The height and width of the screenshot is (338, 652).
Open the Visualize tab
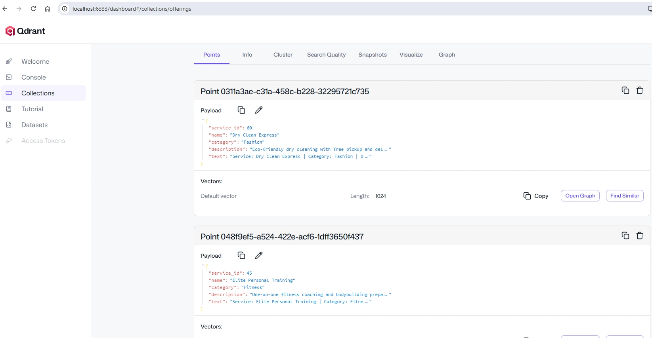pos(411,55)
